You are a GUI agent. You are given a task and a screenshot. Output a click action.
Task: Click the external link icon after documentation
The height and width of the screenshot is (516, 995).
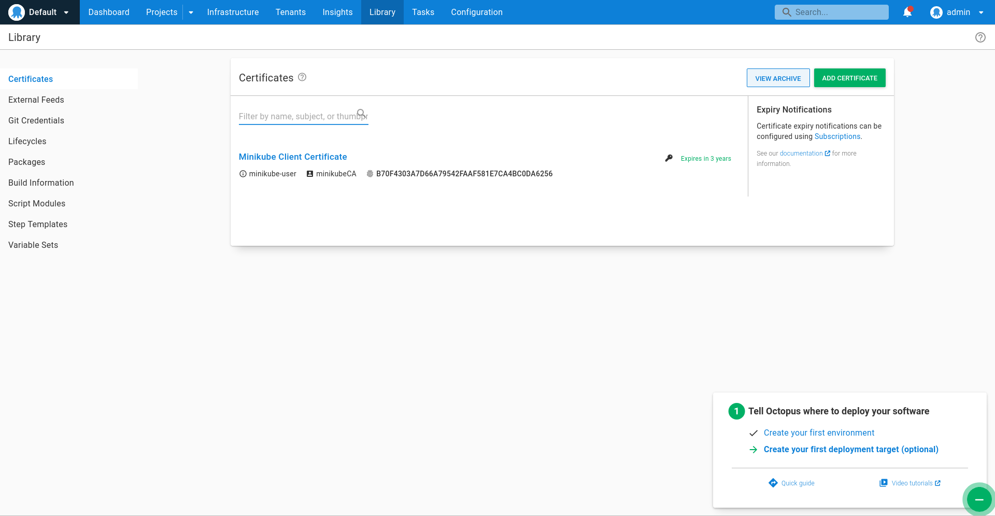coord(828,154)
